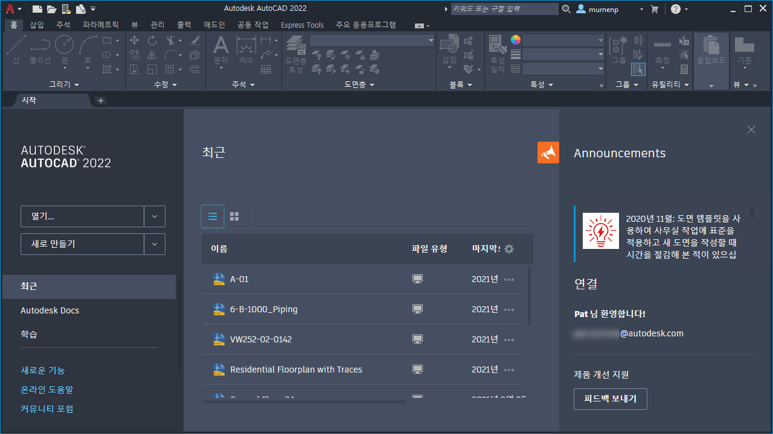773x434 pixels.
Task: Switch recent files to grid view
Action: click(234, 216)
